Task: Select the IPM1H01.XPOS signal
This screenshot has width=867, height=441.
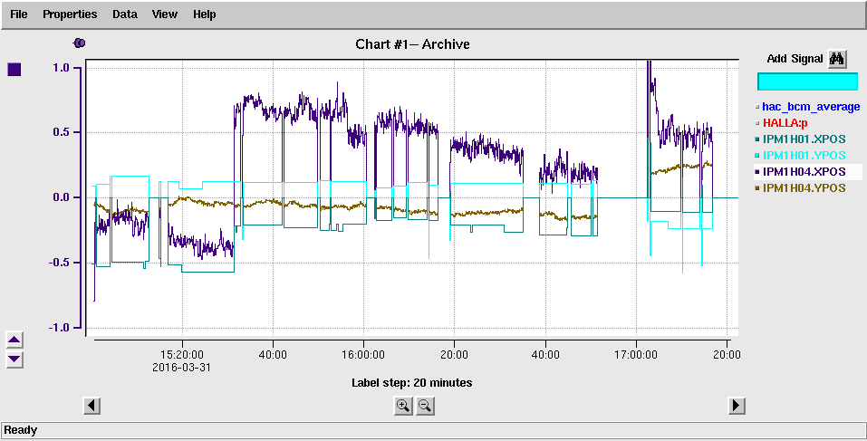Action: point(804,139)
